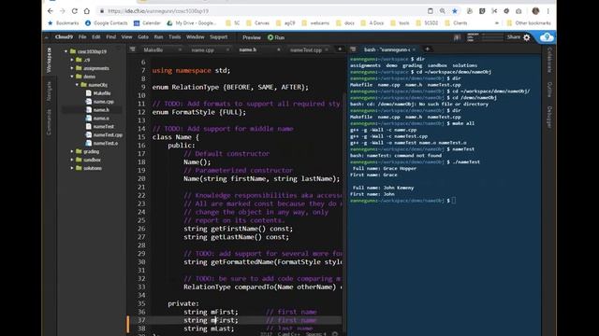Open the Other bookmarks folder

coord(529,23)
